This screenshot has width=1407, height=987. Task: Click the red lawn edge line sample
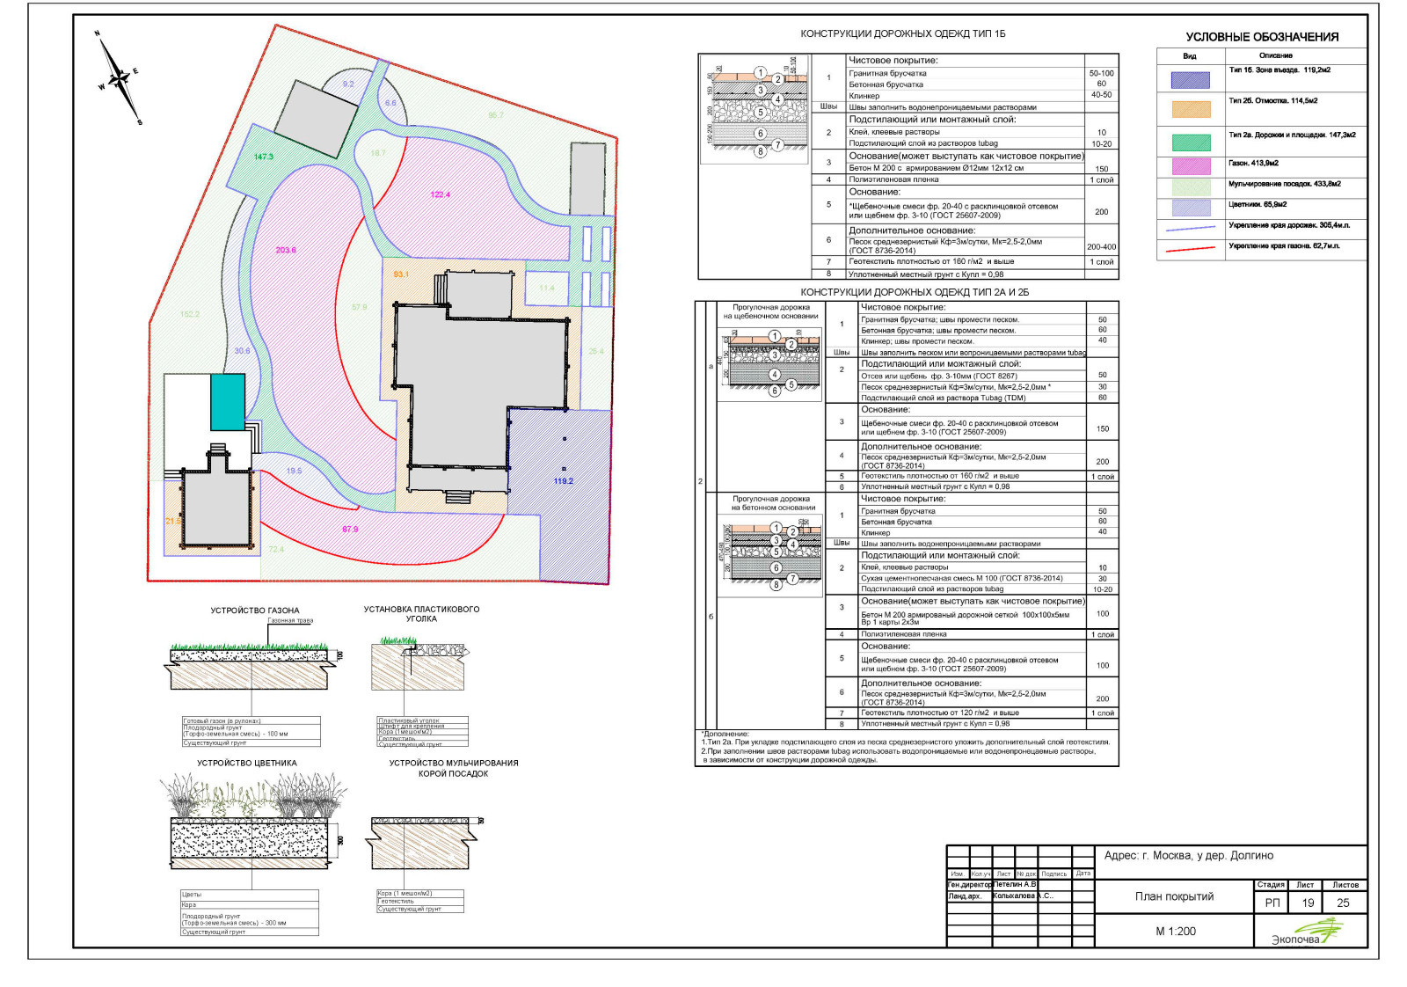point(1190,250)
